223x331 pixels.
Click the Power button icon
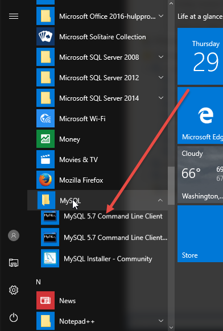14,317
